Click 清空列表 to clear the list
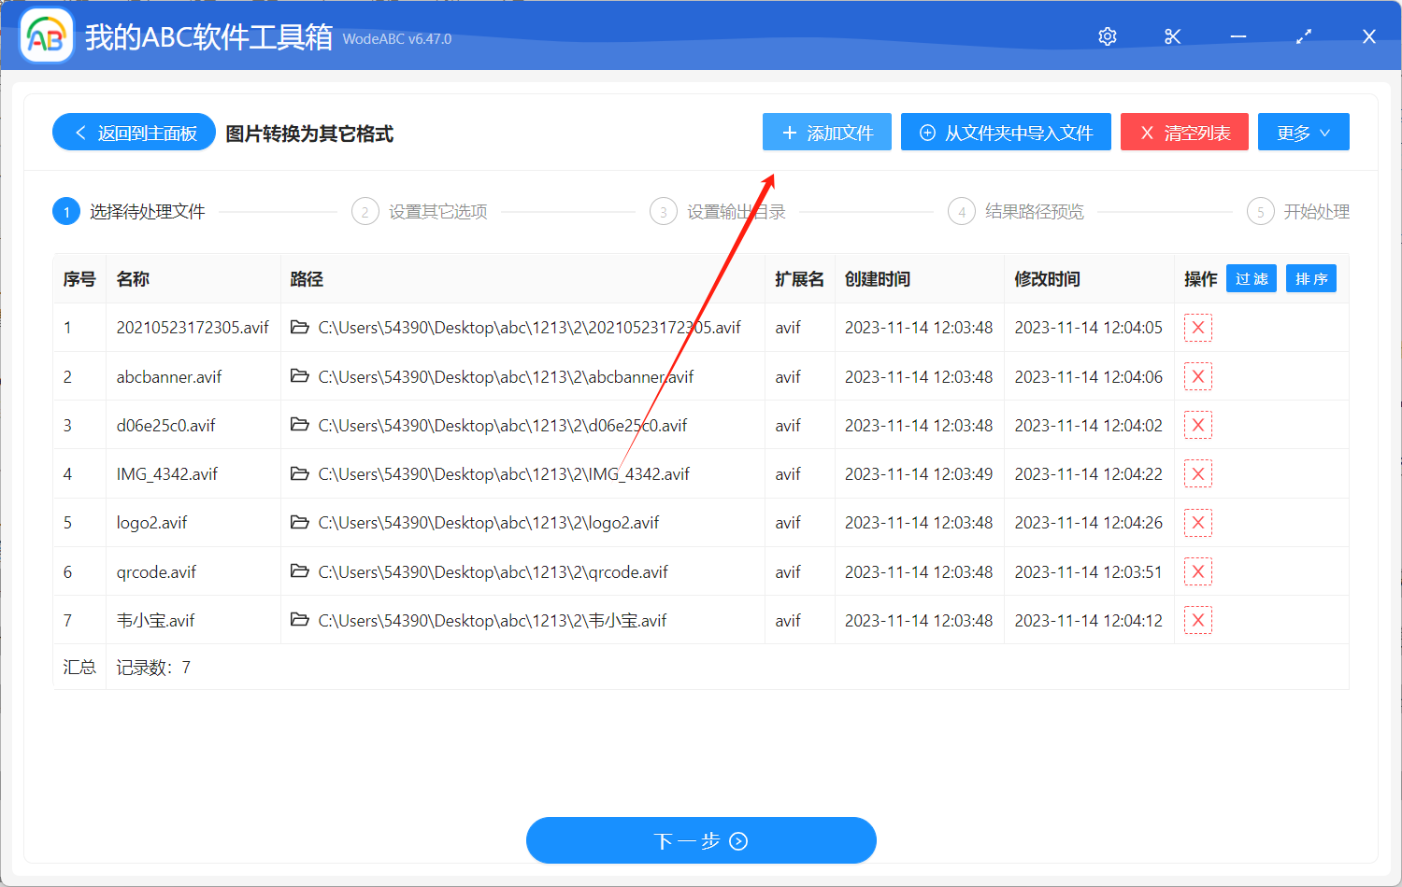This screenshot has height=887, width=1402. click(1184, 132)
